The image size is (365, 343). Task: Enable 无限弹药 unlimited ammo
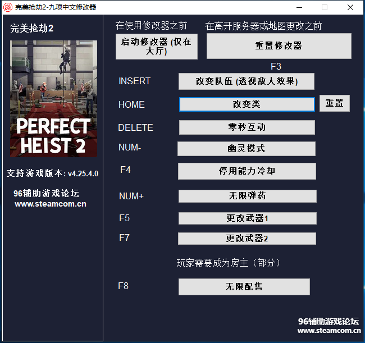[247, 196]
